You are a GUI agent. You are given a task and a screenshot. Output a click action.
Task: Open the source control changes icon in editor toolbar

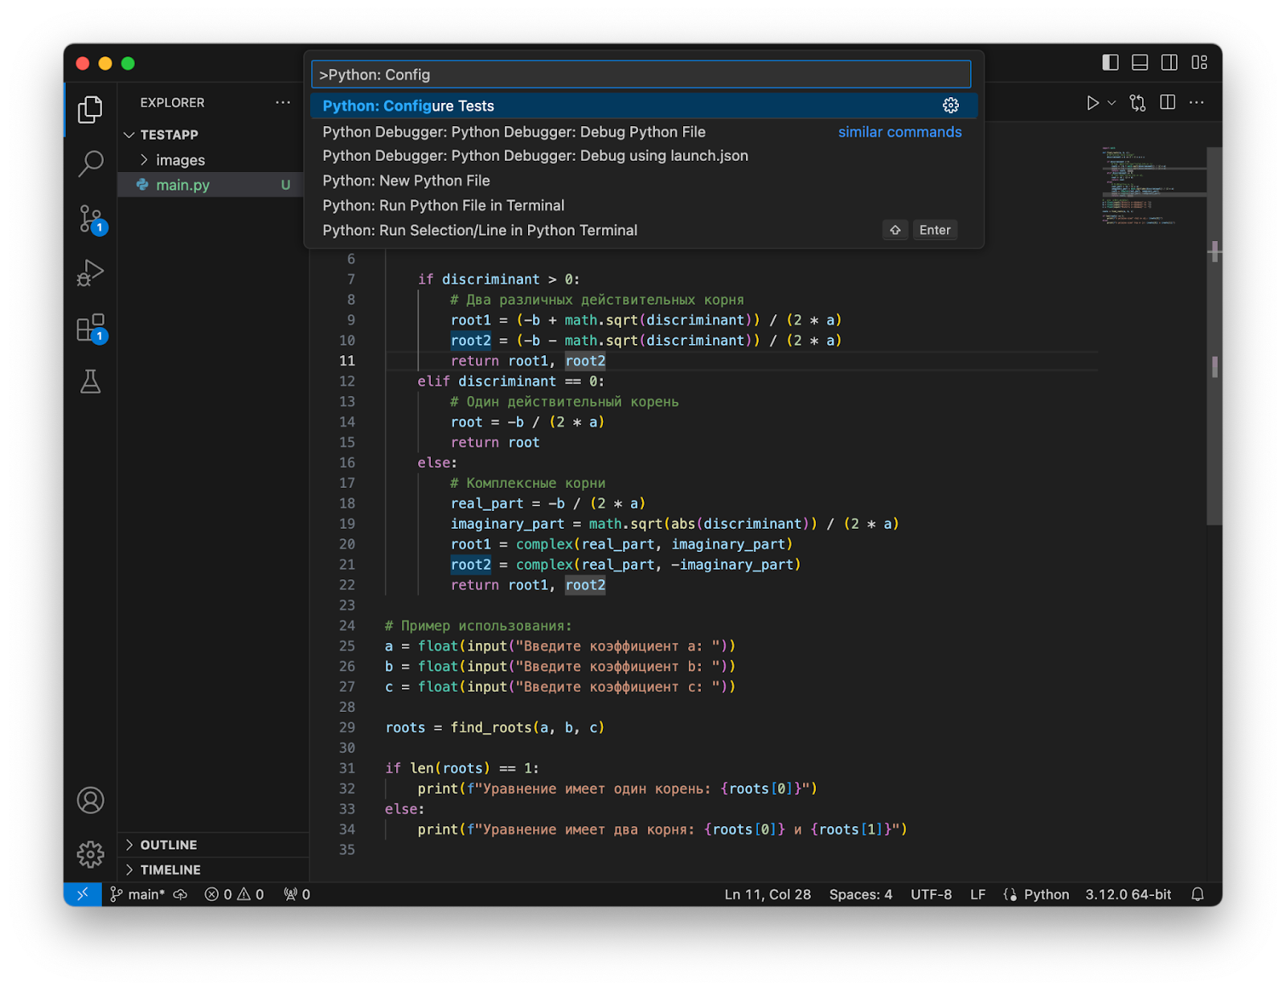(x=1137, y=103)
